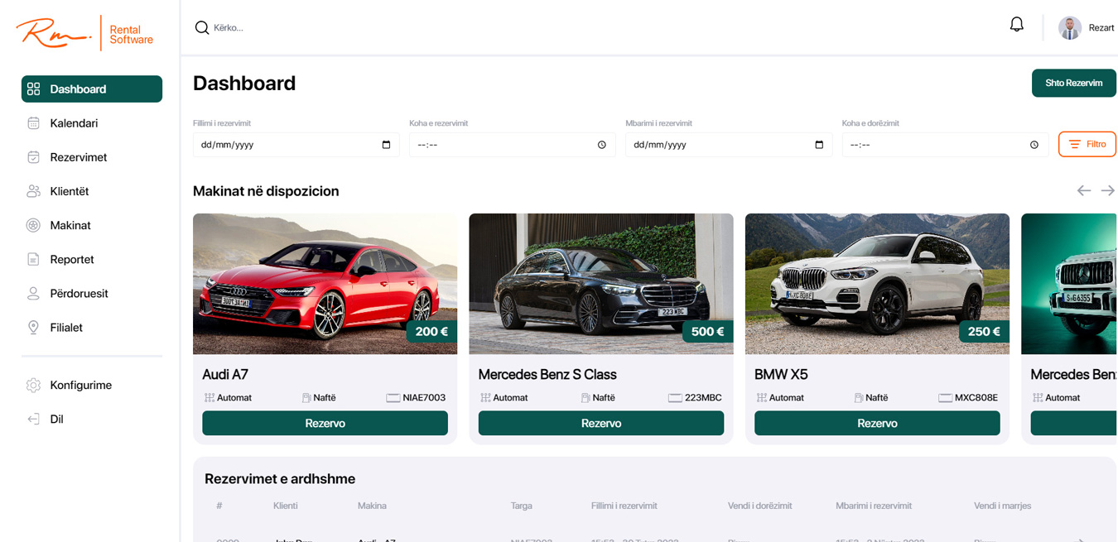Open calendar picker in Mbarimi i rezervimit
1118x542 pixels.
point(819,145)
